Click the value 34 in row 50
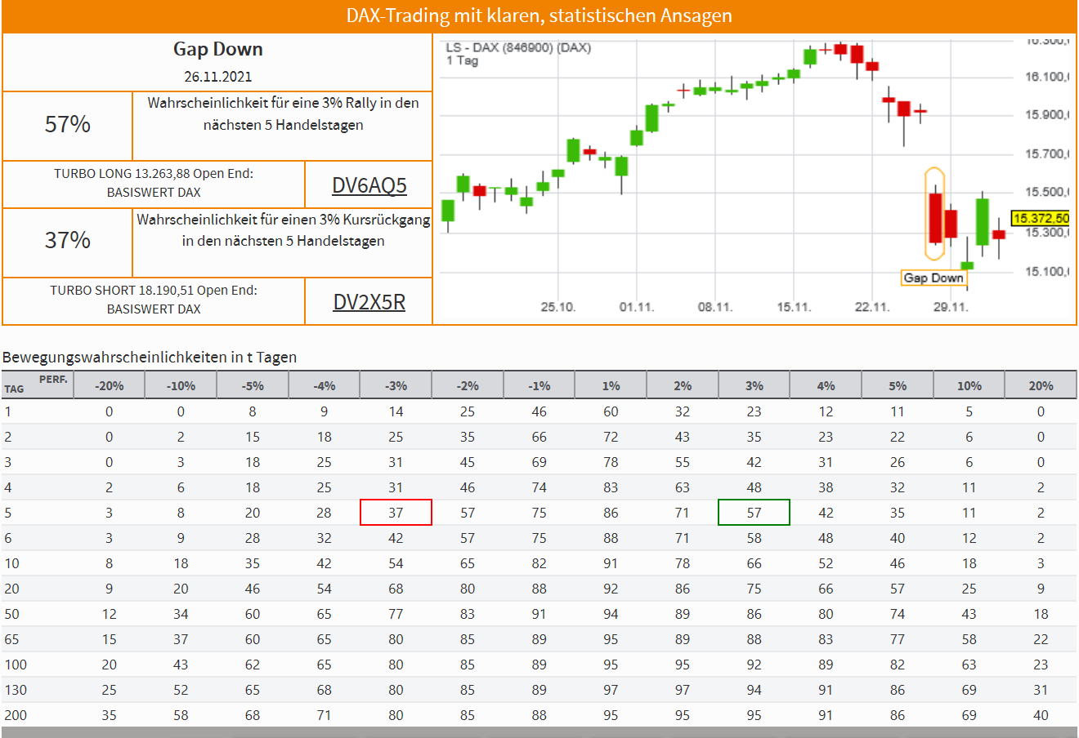The image size is (1079, 738). tap(181, 614)
